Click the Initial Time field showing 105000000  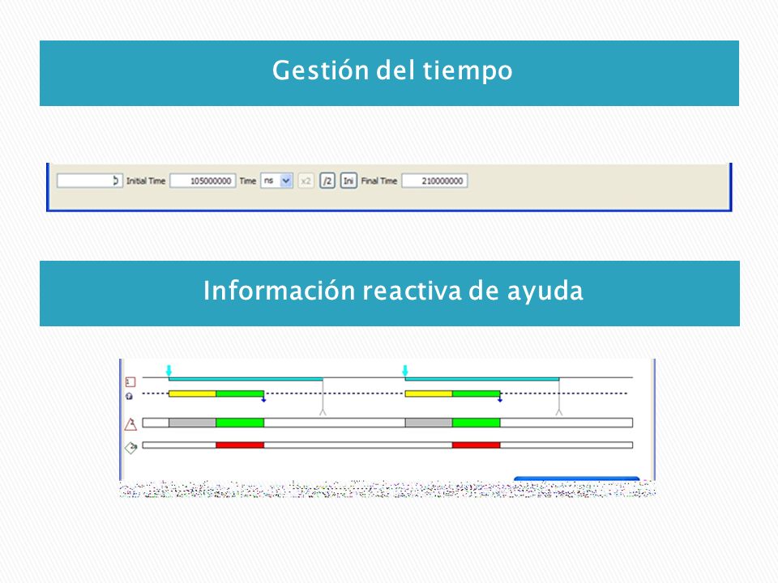203,181
